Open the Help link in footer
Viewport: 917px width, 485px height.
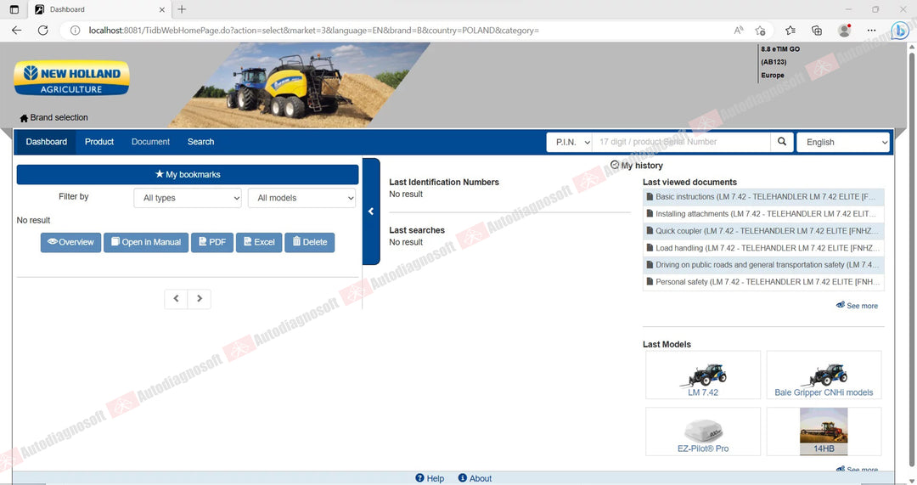point(430,478)
